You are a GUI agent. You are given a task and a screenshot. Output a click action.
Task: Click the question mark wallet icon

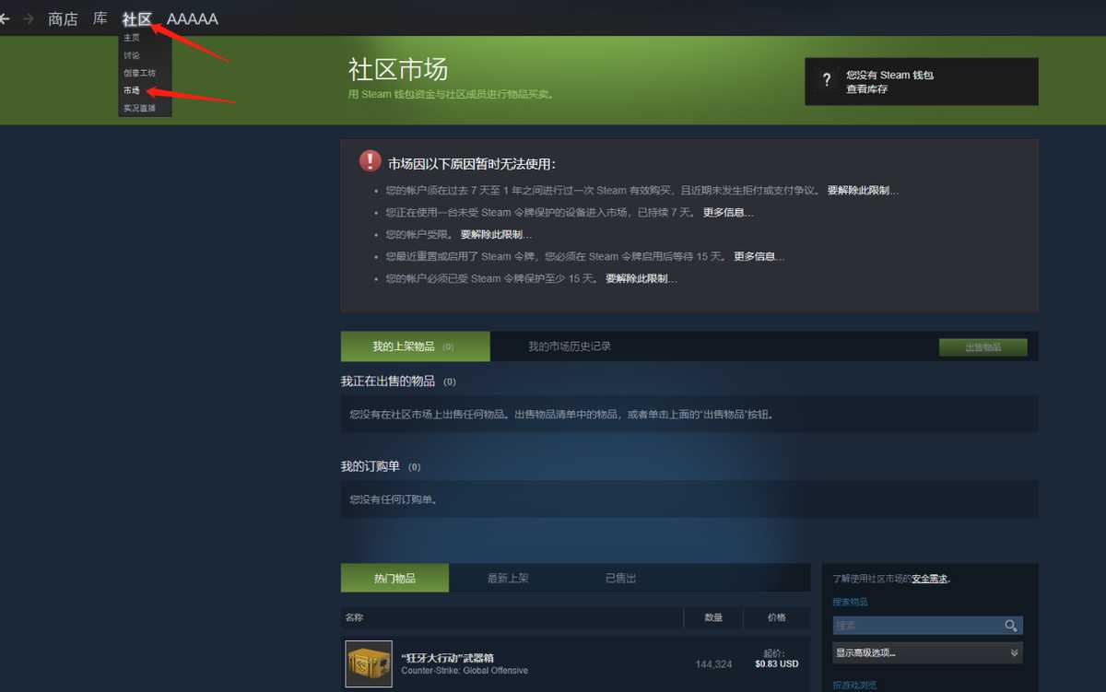pyautogui.click(x=827, y=81)
